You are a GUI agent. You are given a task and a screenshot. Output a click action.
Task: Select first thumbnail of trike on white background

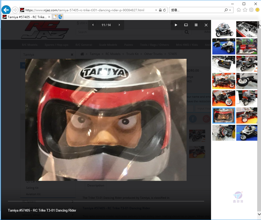[x=224, y=29]
